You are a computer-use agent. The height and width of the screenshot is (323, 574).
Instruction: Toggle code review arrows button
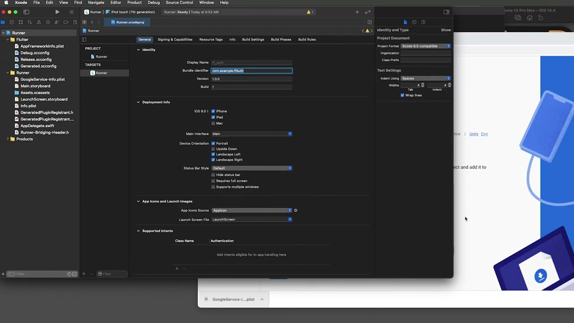point(368,12)
